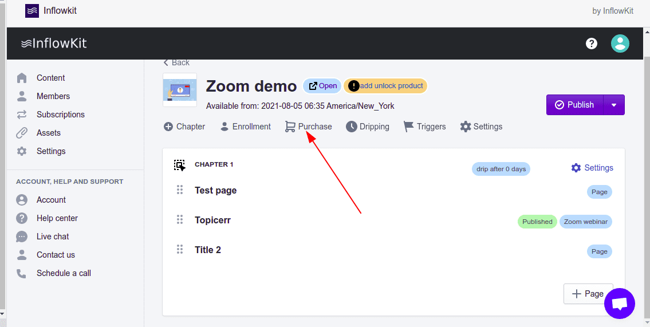Expand the Publish dropdown arrow
The height and width of the screenshot is (327, 650).
[614, 105]
